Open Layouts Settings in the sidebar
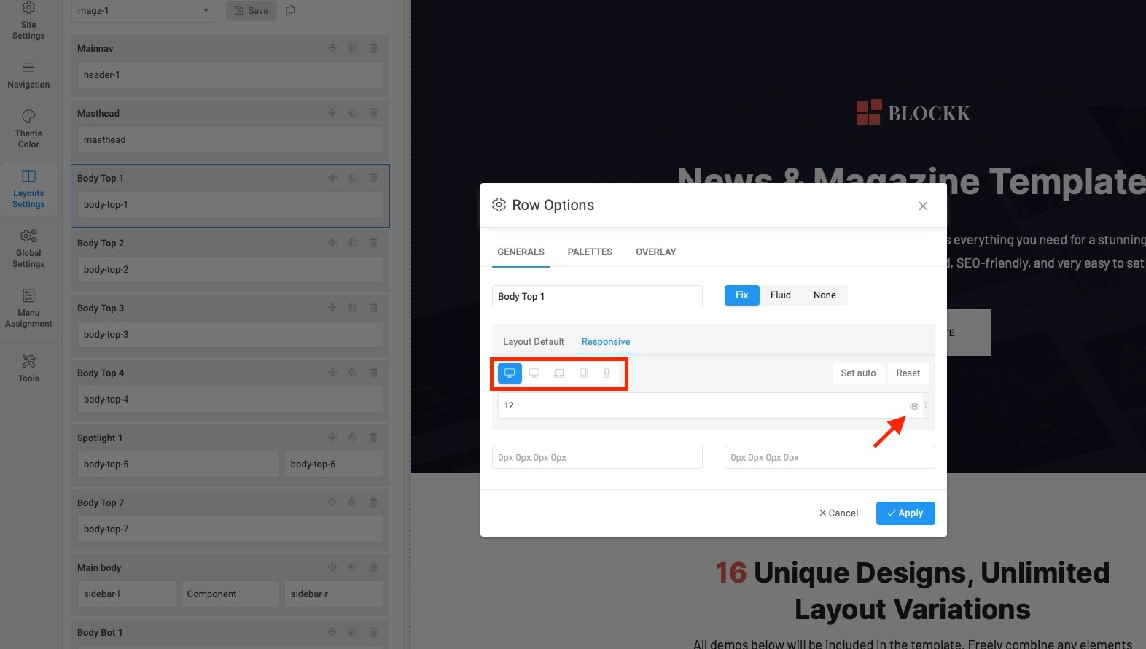 click(x=28, y=189)
